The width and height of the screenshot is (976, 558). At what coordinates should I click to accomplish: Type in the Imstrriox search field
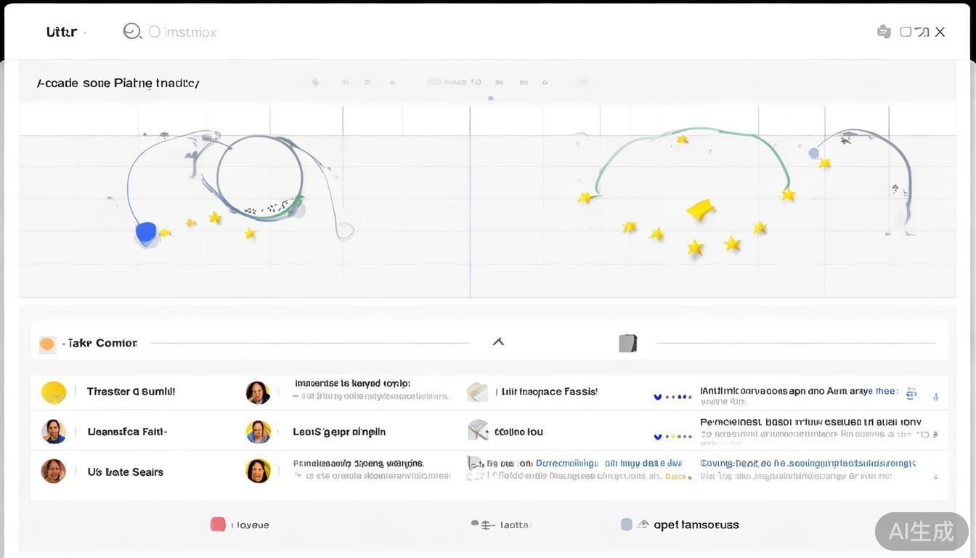[x=190, y=32]
